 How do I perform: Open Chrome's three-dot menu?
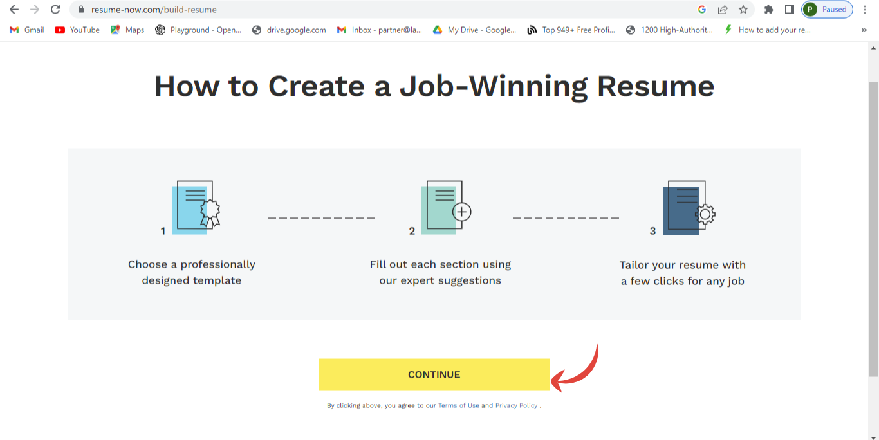[x=865, y=10]
